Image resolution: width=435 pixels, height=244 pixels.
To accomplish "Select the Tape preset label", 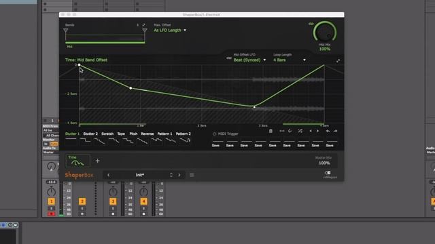I will pos(121,134).
